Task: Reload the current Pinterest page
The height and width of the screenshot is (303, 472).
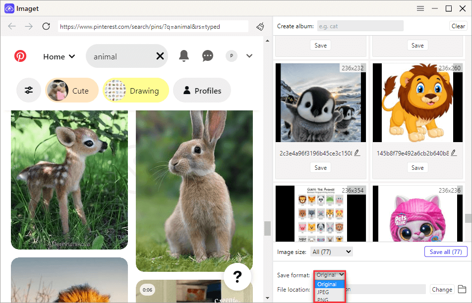Action: [46, 26]
